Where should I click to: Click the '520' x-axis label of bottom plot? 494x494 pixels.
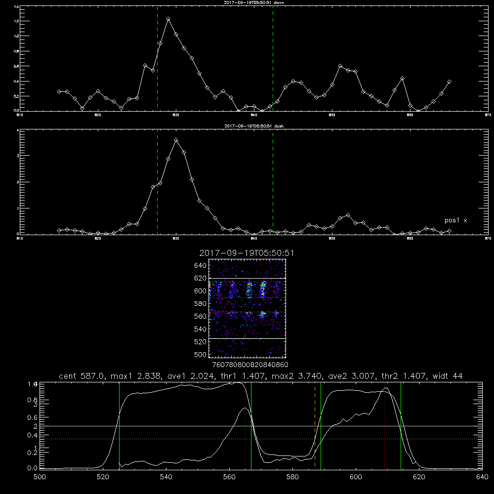coord(103,477)
